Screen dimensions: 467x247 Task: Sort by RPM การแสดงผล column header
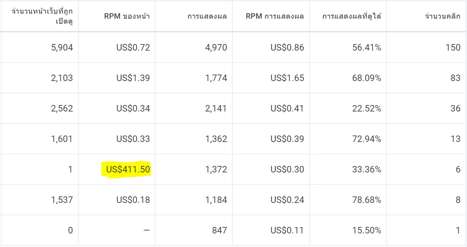(275, 17)
